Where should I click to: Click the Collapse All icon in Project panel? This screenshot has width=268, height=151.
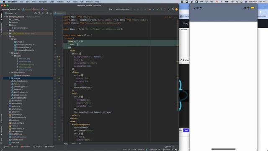click(43, 13)
